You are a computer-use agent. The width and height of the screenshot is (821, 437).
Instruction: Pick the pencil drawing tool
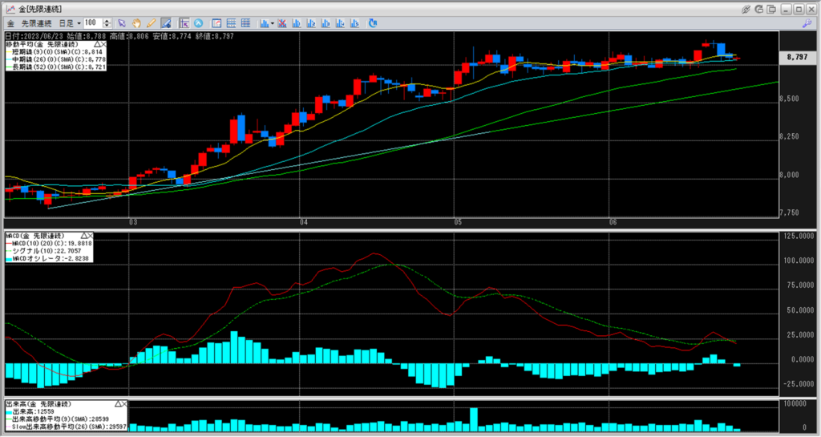pyautogui.click(x=151, y=22)
